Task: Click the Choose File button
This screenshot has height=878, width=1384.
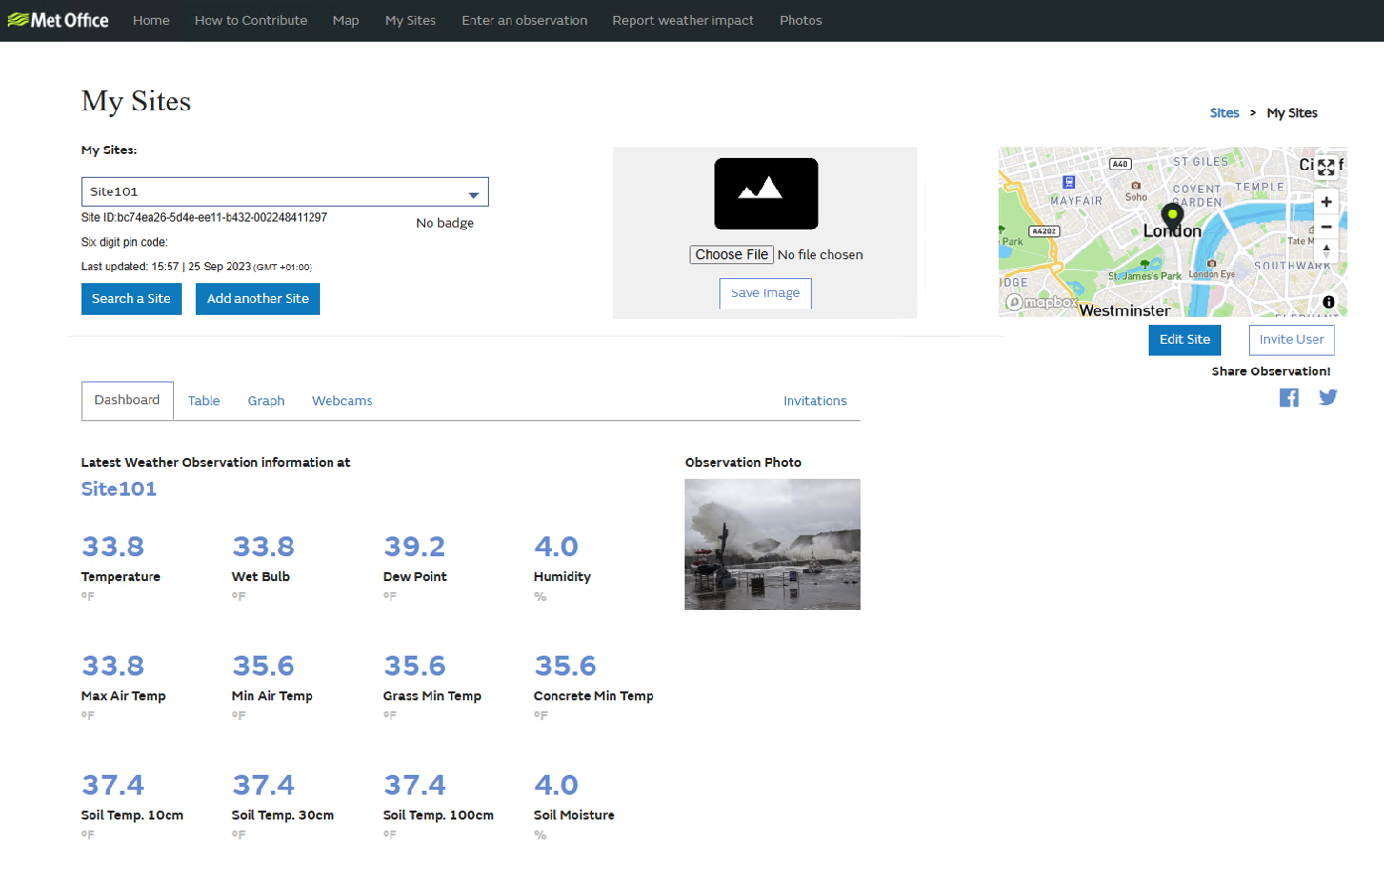Action: [732, 254]
